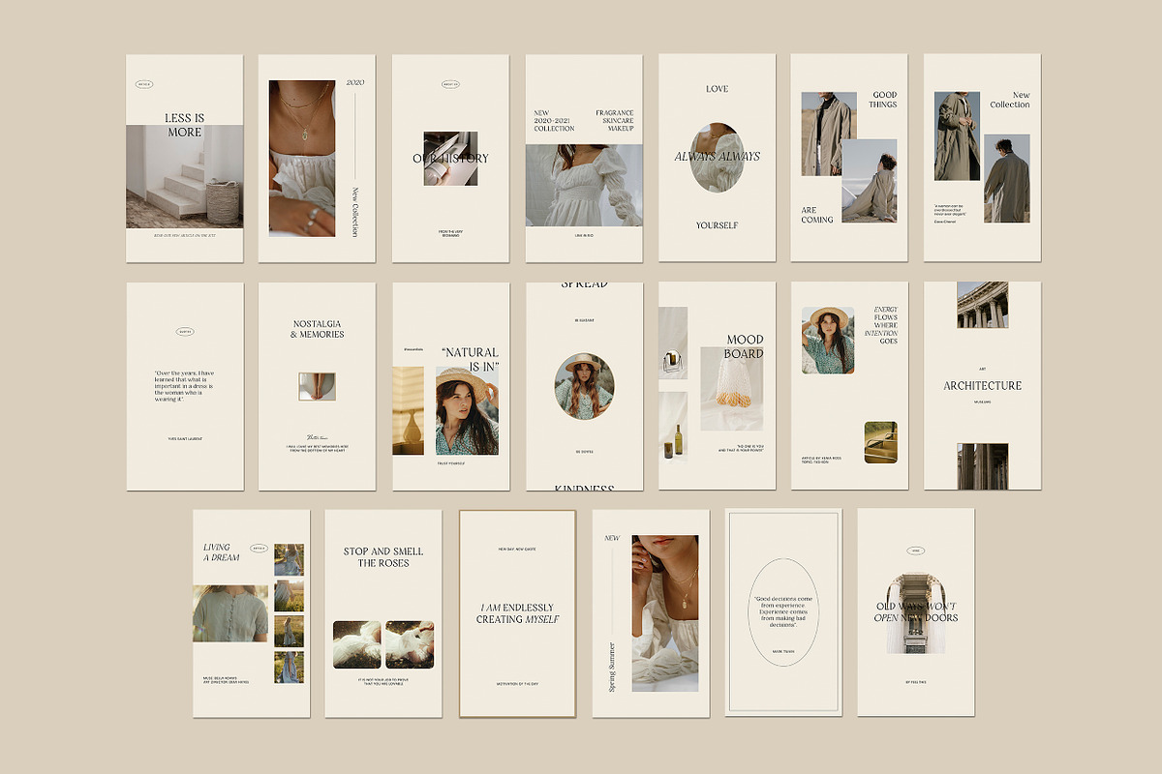The height and width of the screenshot is (774, 1162).
Task: Select the top colonnade building photo
Action: (982, 305)
